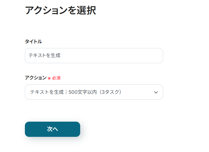Click the アクションを選択 page heading
The image size is (209, 152).
coord(60,10)
